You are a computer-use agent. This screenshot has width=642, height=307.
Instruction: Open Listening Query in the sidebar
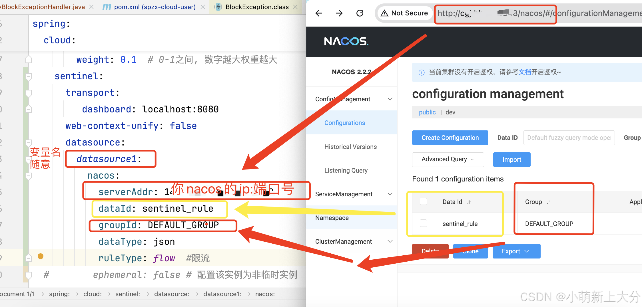point(346,170)
